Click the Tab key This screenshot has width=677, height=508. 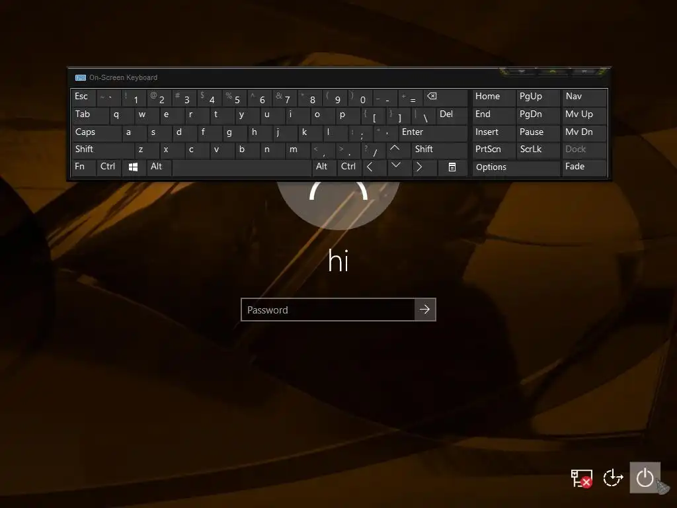(90, 115)
